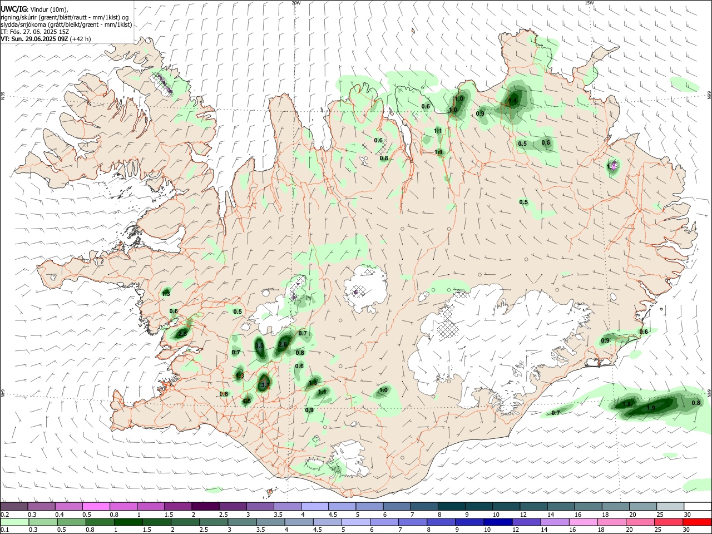Viewport: 712px width, 534px height.
Task: Click the 1.5 precipitation value on the map
Action: (246, 401)
